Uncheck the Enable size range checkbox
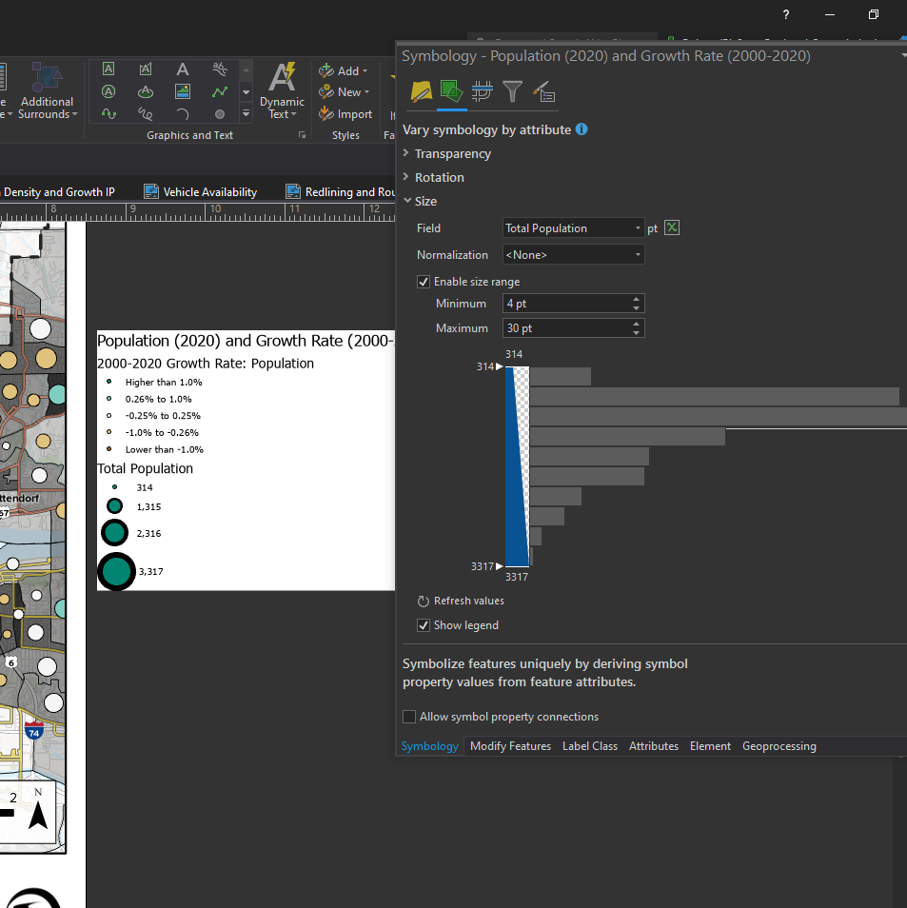 [x=424, y=281]
